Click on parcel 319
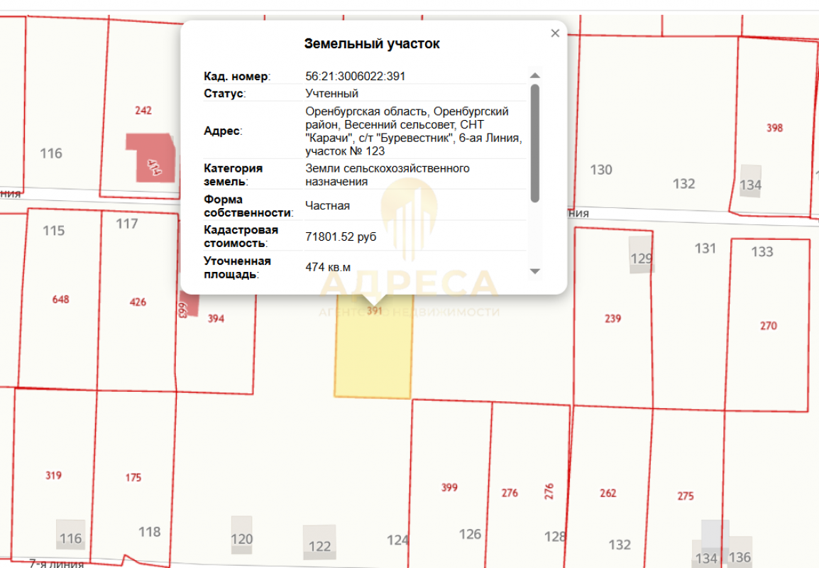819x568 pixels. pos(53,476)
